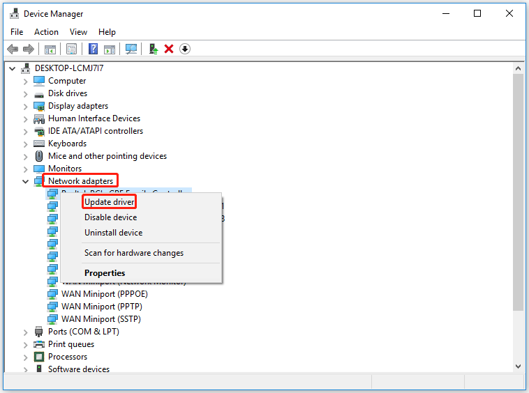The image size is (529, 393).
Task: Open the Action menu
Action: click(46, 32)
